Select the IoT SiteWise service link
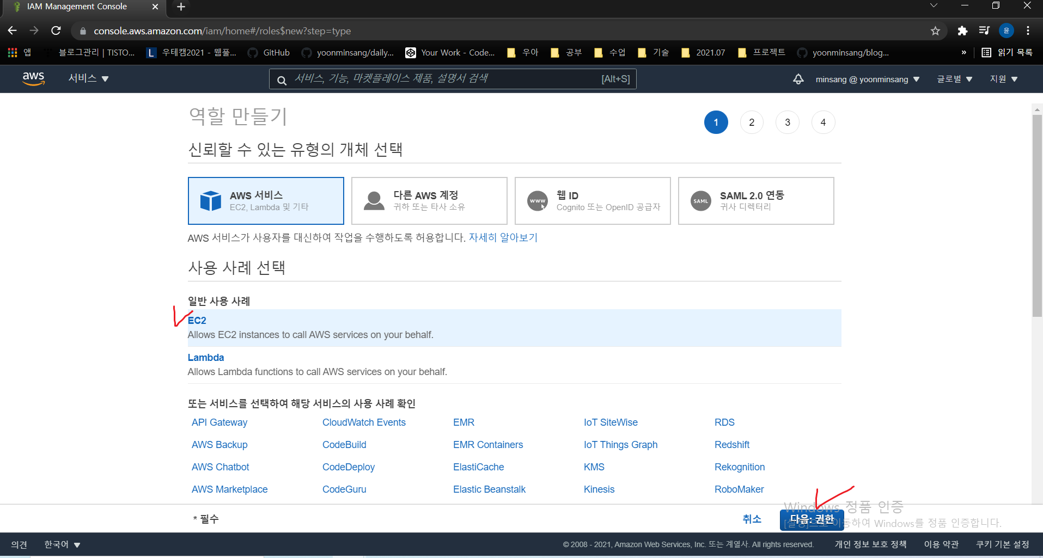 pos(611,422)
